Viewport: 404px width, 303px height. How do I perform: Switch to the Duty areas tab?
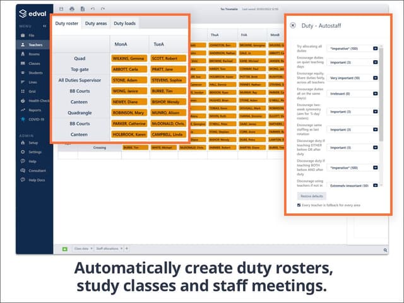point(95,23)
